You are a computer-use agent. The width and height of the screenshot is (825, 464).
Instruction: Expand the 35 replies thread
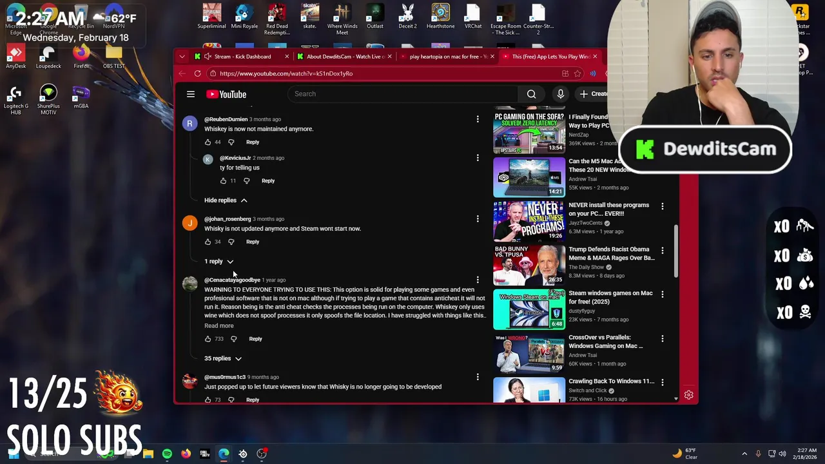223,358
